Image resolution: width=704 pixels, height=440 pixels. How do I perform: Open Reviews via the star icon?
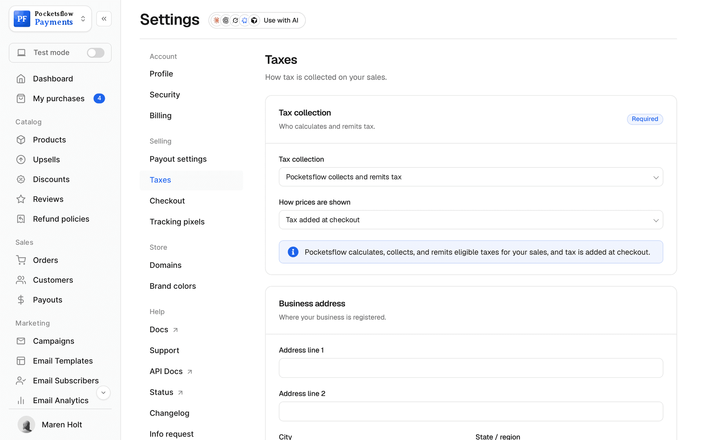pyautogui.click(x=21, y=199)
